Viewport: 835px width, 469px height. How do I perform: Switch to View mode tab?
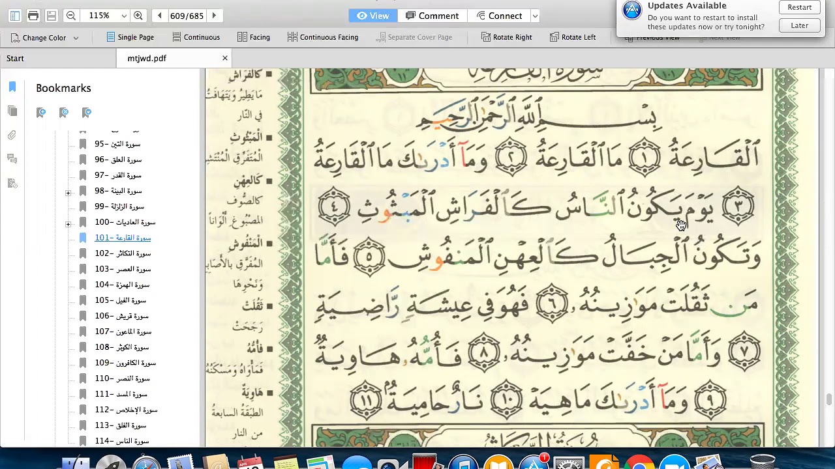(x=372, y=16)
